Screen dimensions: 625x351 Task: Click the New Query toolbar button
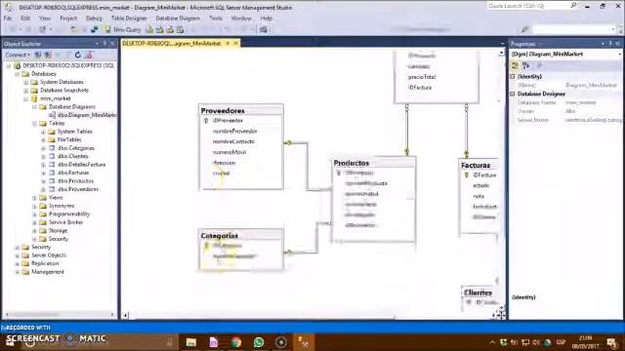(x=123, y=29)
